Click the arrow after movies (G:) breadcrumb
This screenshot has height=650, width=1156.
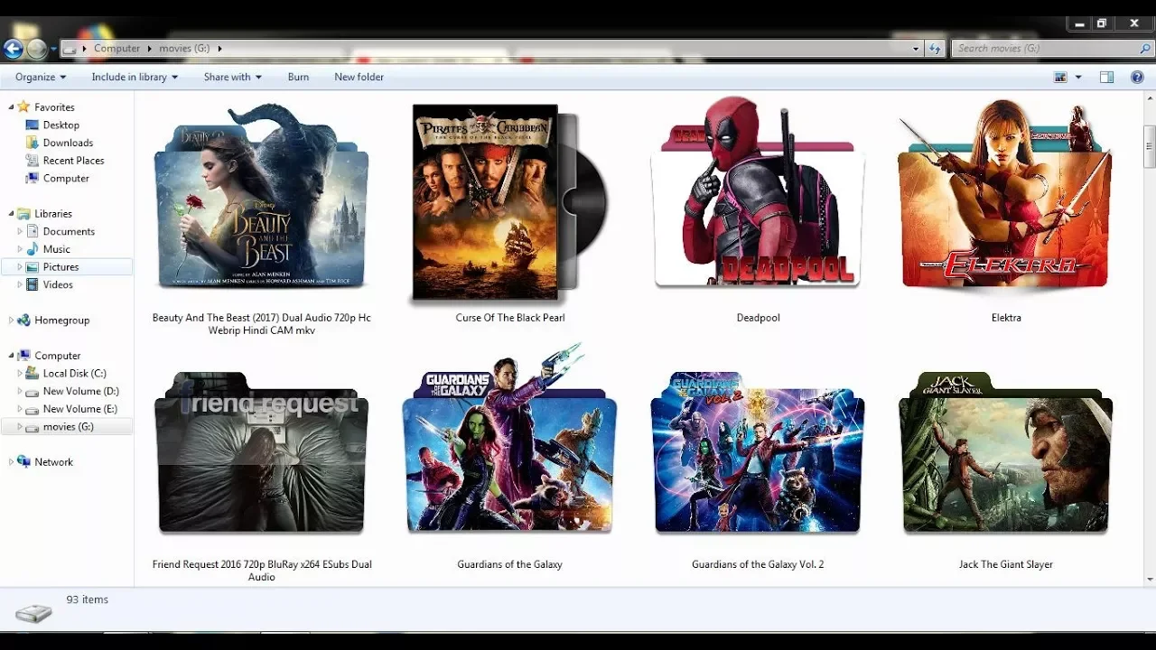coord(219,49)
